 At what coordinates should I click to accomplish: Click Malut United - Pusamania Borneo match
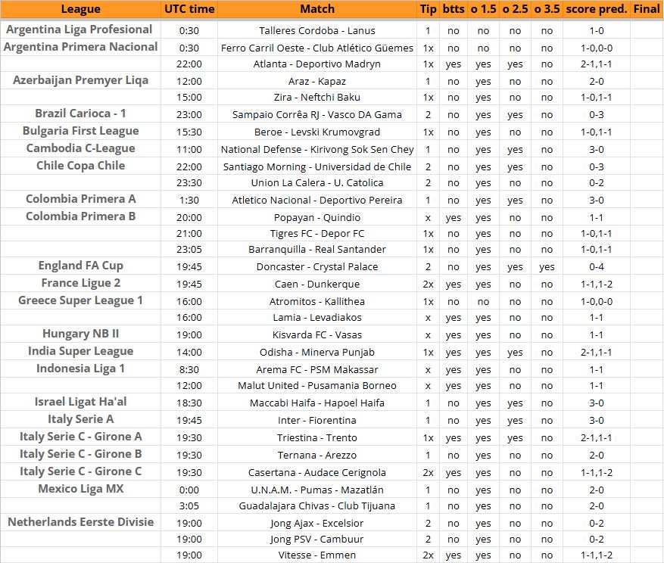tap(317, 386)
